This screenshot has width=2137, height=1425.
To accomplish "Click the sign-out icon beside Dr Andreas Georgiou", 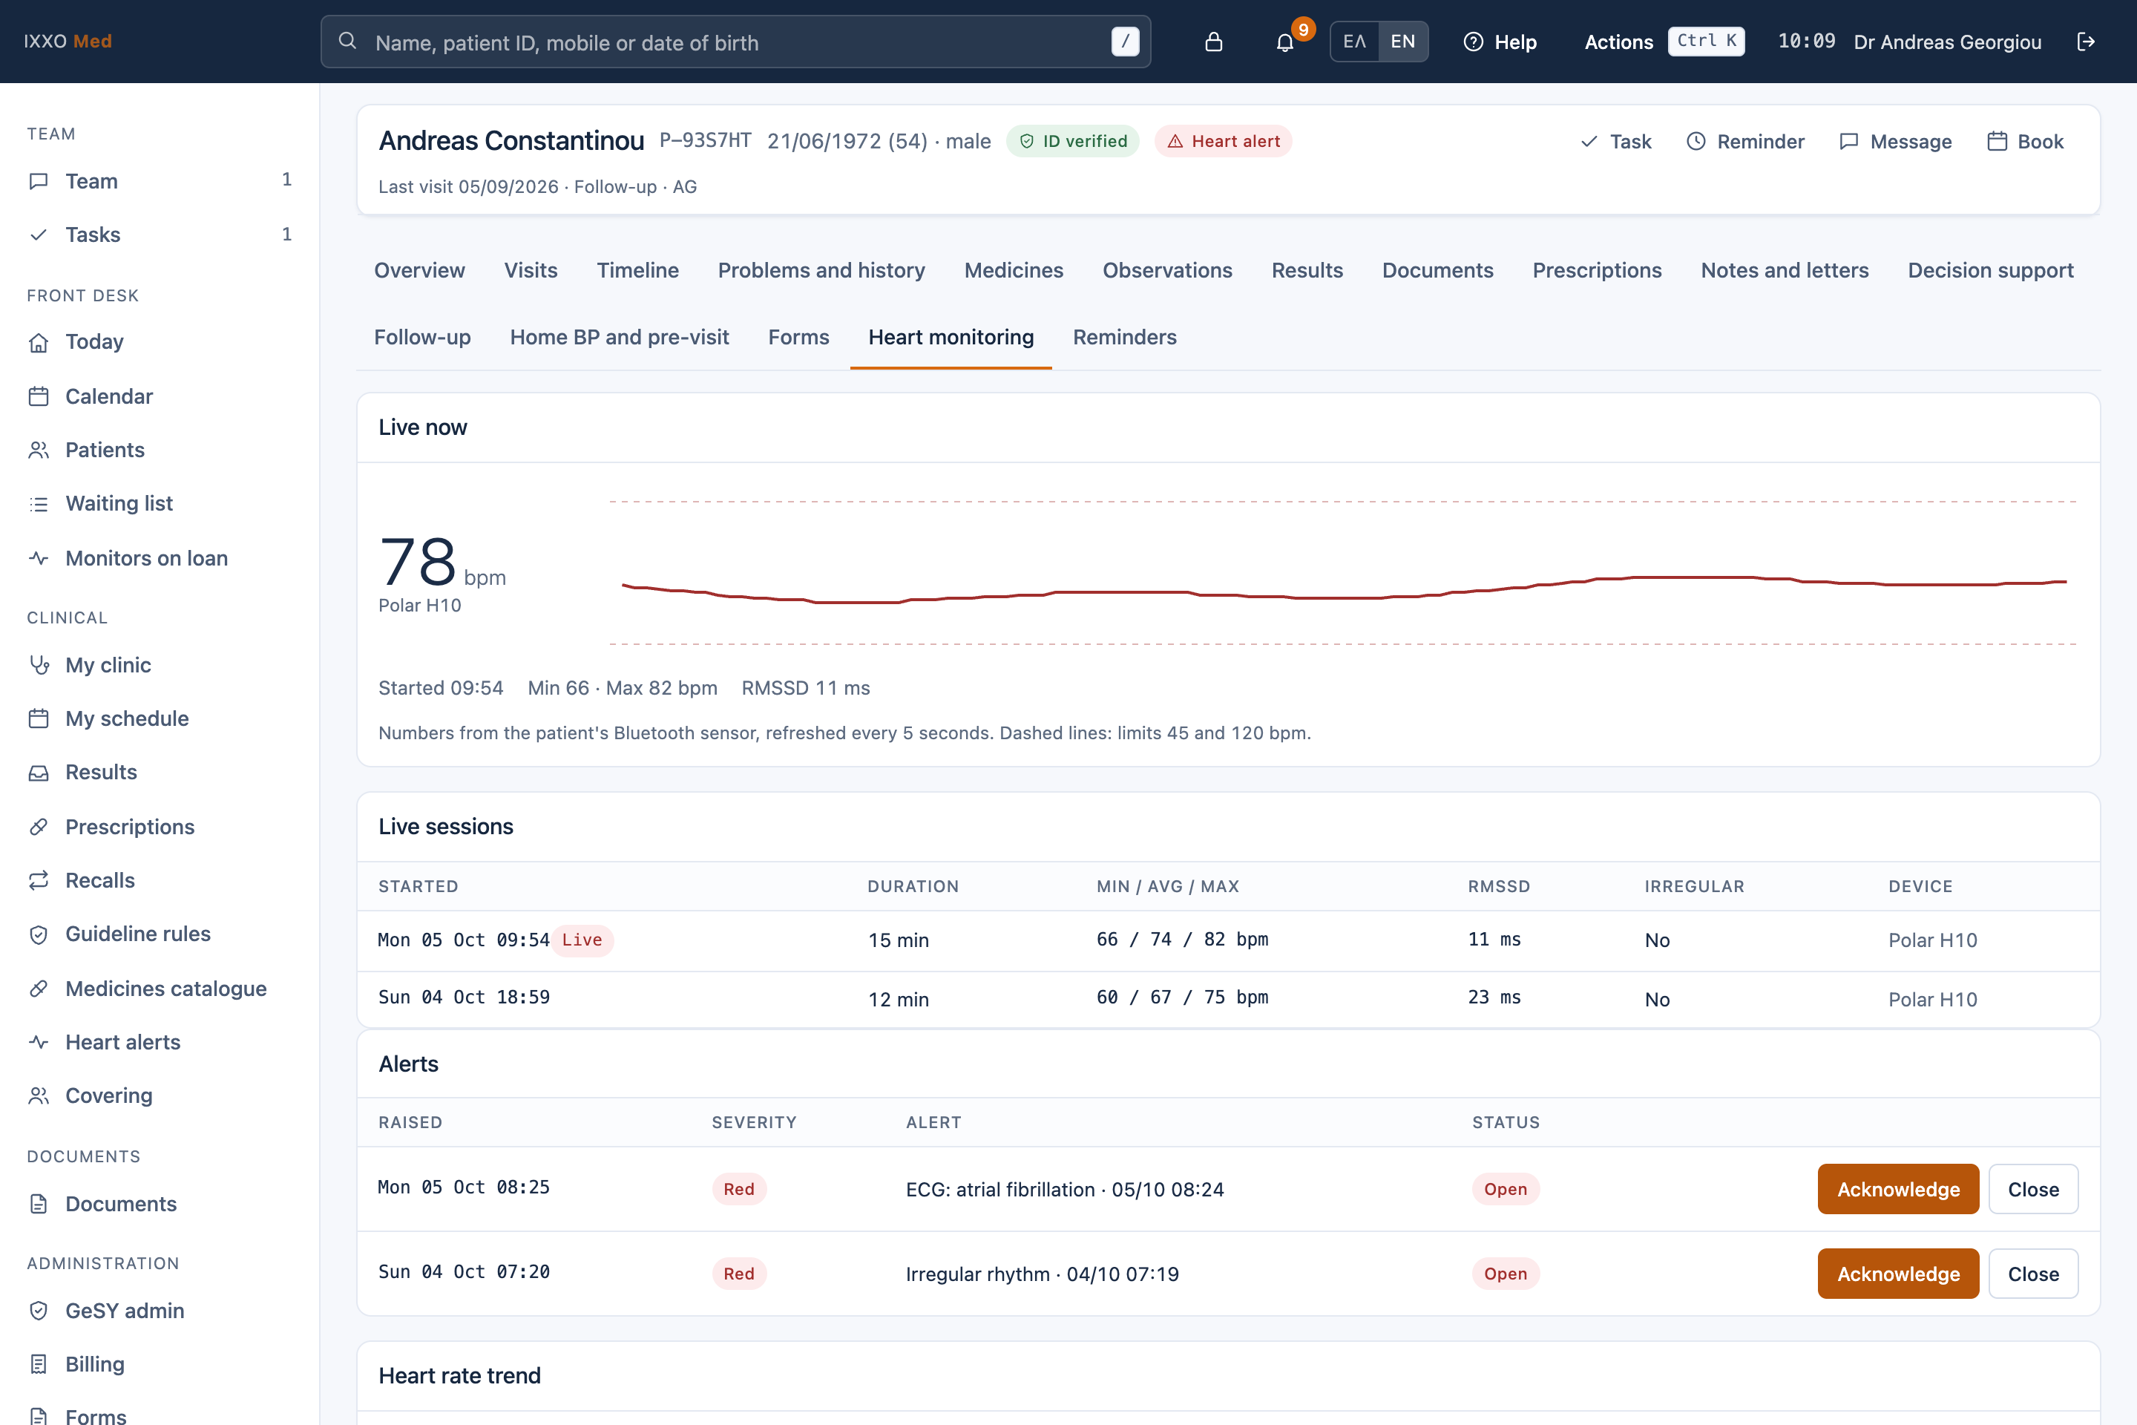I will [2086, 42].
